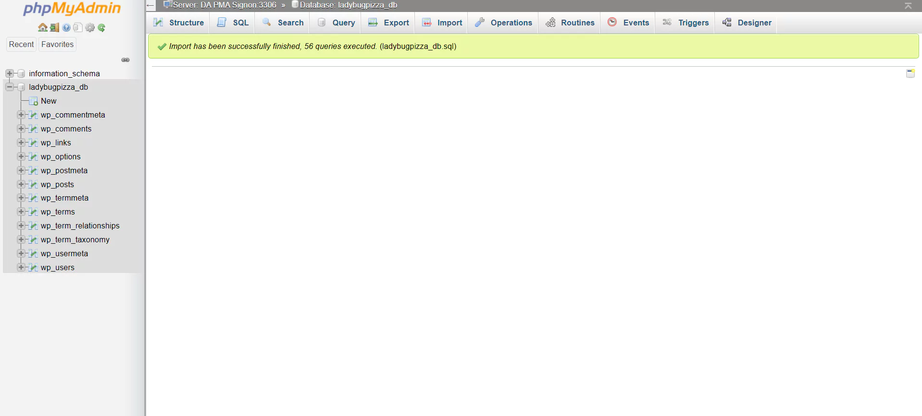The height and width of the screenshot is (416, 922).
Task: Click the wp_options table structure icon
Action: click(x=33, y=157)
